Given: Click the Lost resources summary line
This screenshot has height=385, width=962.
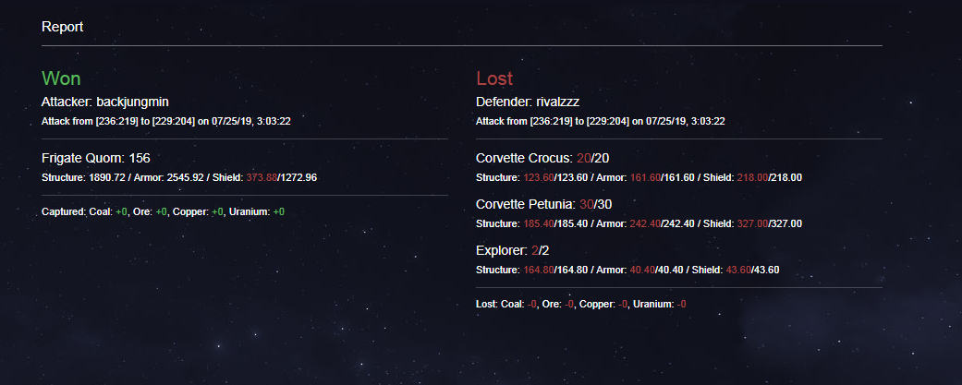Looking at the screenshot, I should [x=581, y=304].
